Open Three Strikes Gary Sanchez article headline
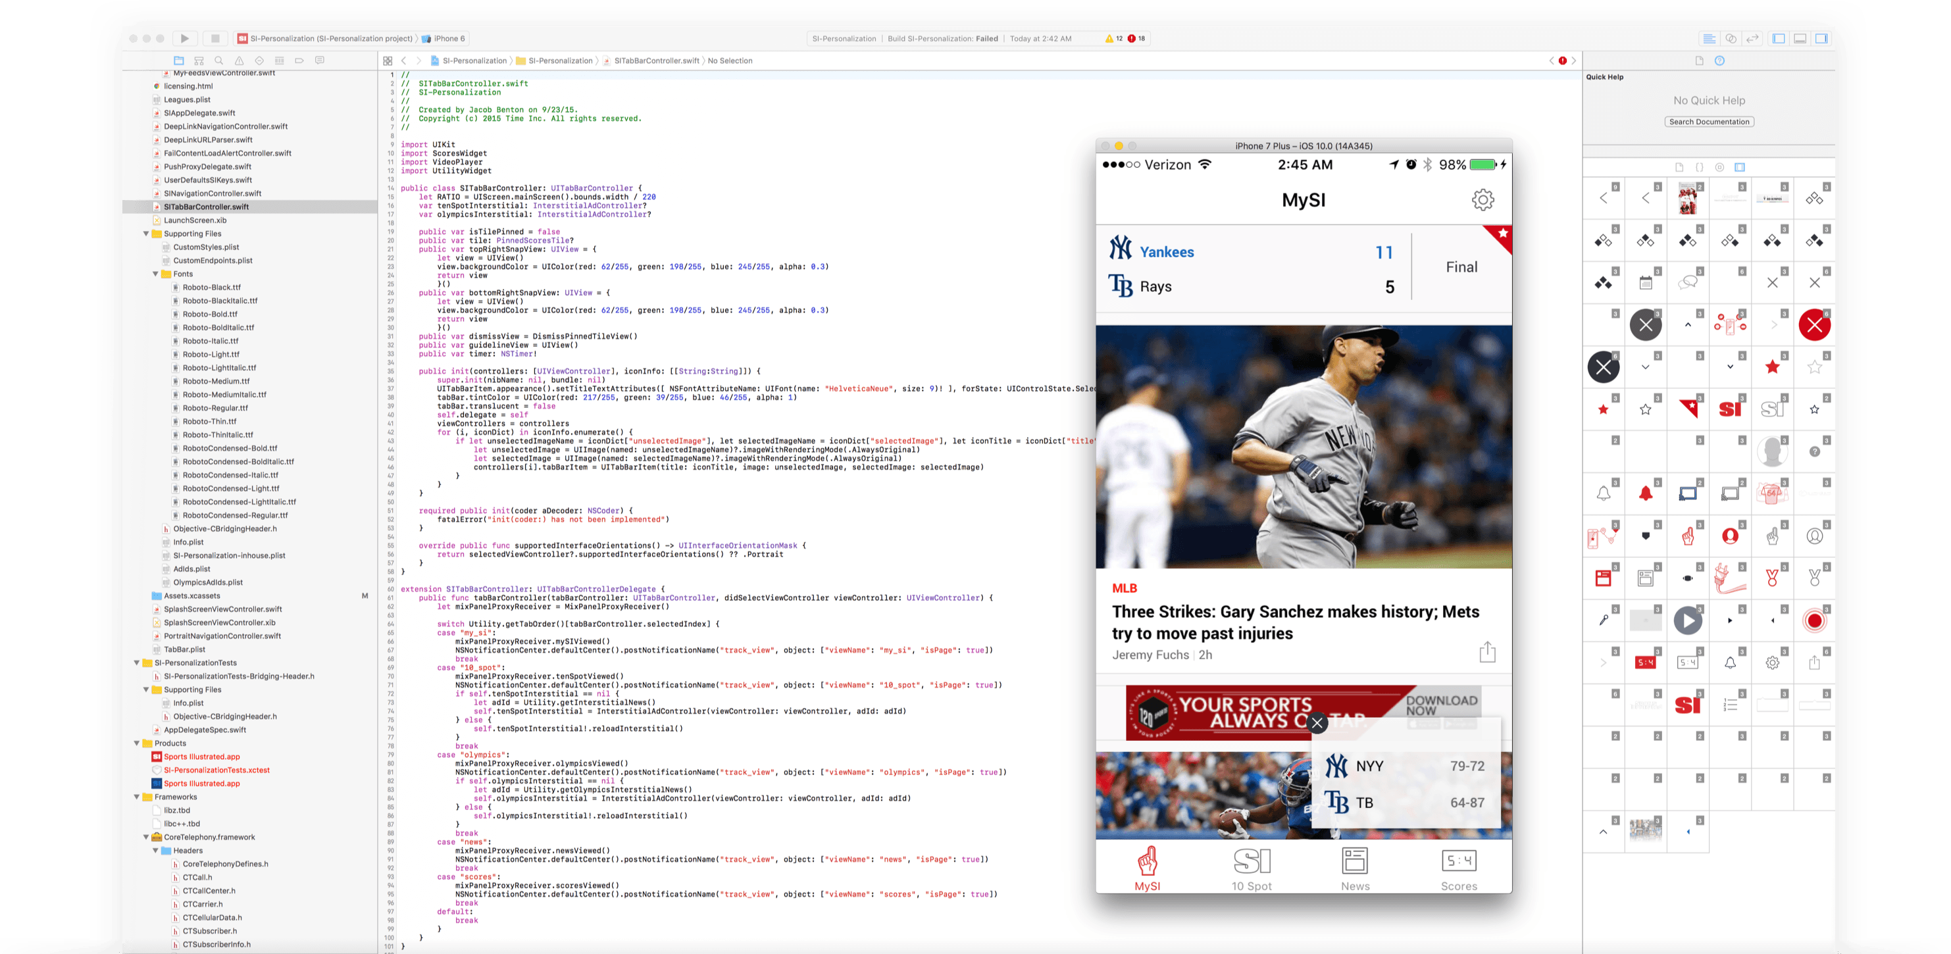The height and width of the screenshot is (954, 1951). [1295, 622]
